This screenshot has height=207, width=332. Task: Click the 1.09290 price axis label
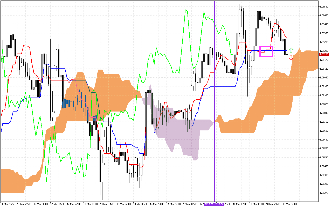tap(324, 42)
